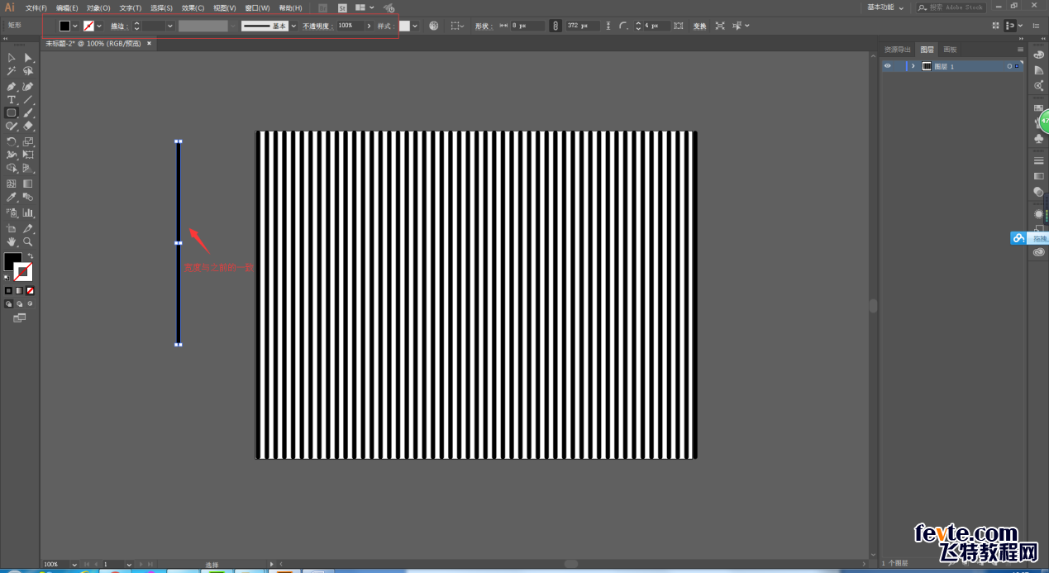The height and width of the screenshot is (573, 1049).
Task: Hide layer 图层 1 with eye icon
Action: (x=888, y=66)
